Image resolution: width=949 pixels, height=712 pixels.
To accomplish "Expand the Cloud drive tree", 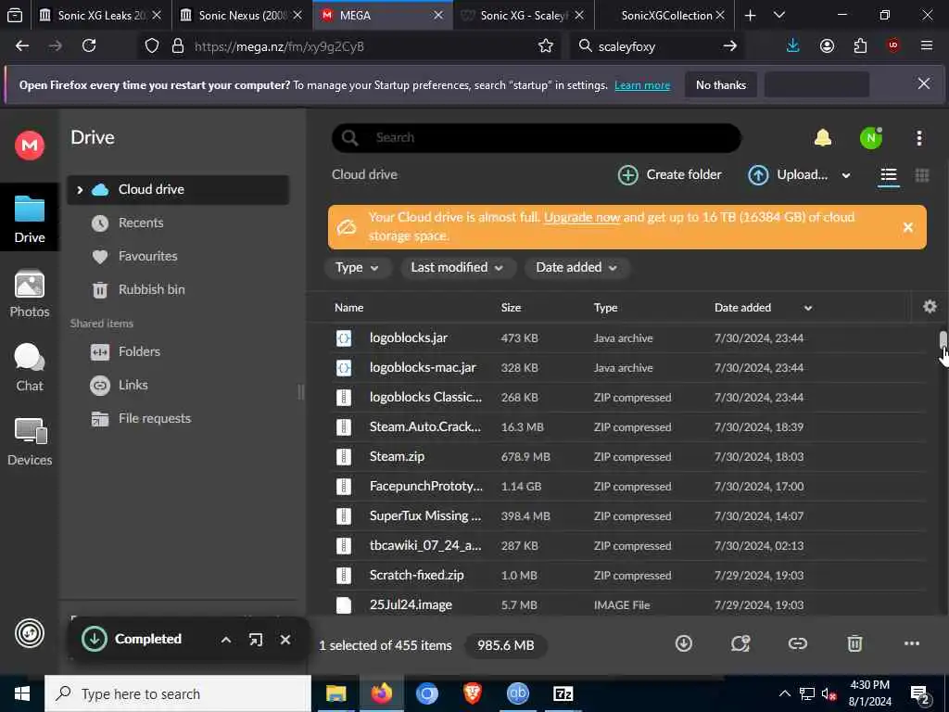I will pos(80,190).
